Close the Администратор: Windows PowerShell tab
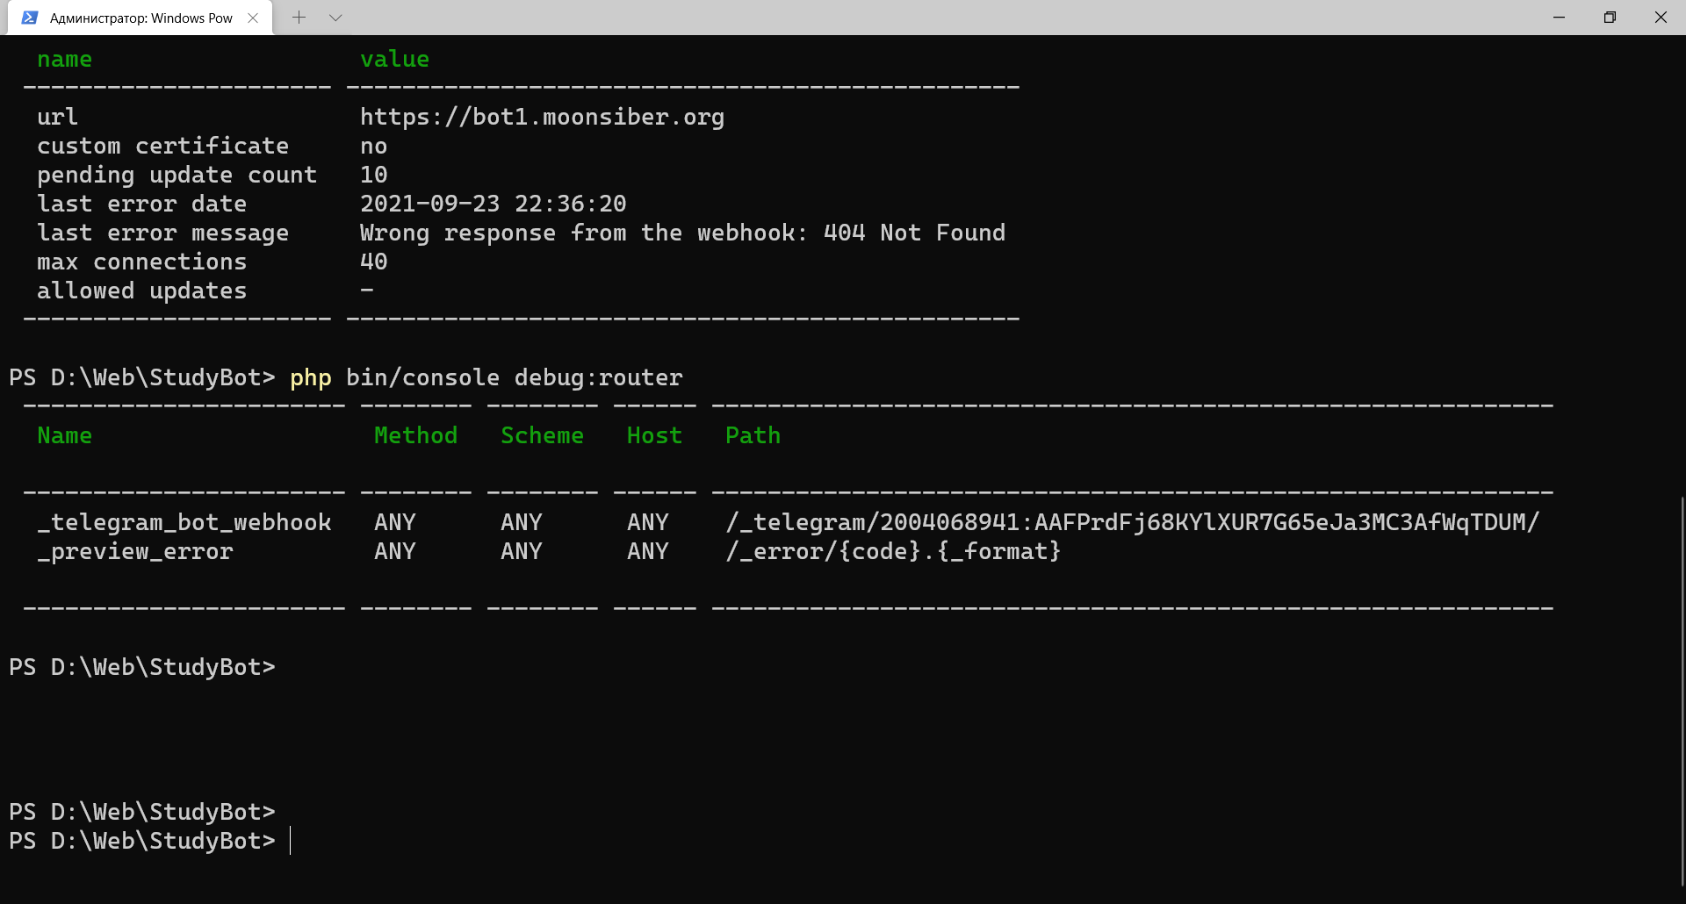Screen dimensions: 1686x904 [x=253, y=18]
